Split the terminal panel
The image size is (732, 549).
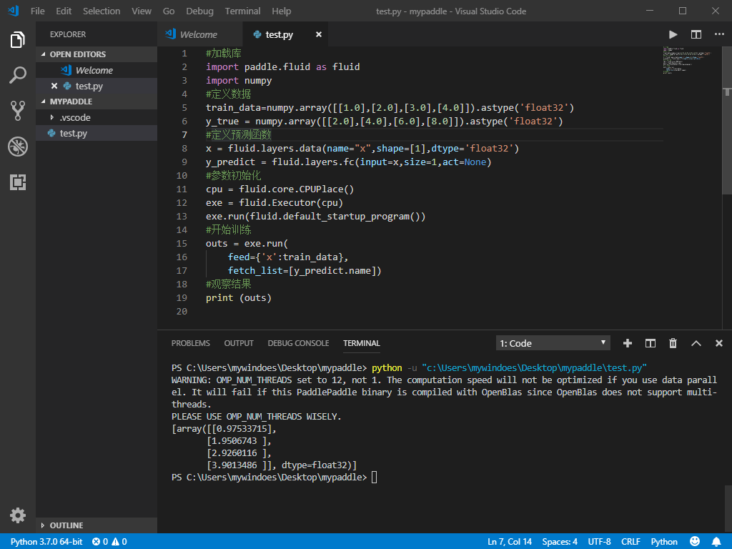651,343
